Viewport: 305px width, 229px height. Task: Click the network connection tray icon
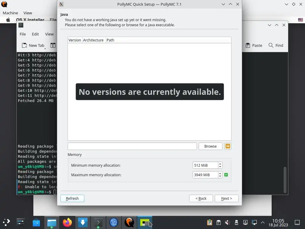pos(254,222)
